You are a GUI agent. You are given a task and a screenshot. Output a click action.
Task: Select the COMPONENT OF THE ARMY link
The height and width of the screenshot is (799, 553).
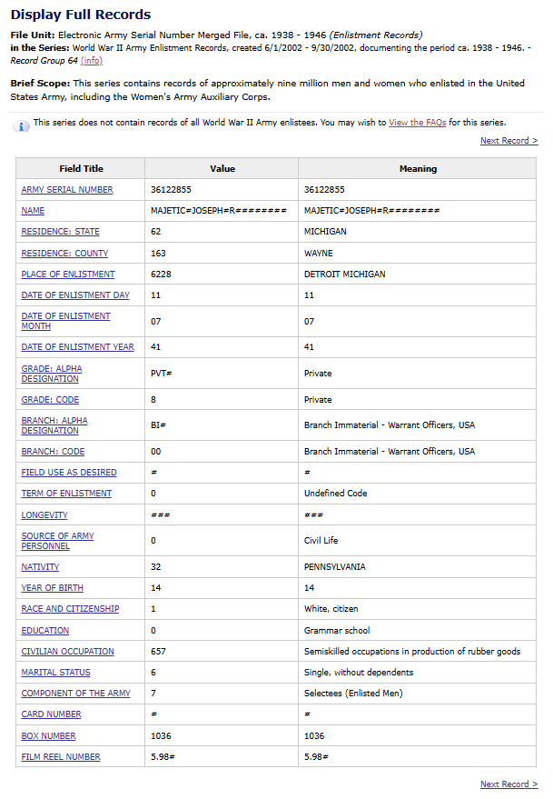pos(76,693)
